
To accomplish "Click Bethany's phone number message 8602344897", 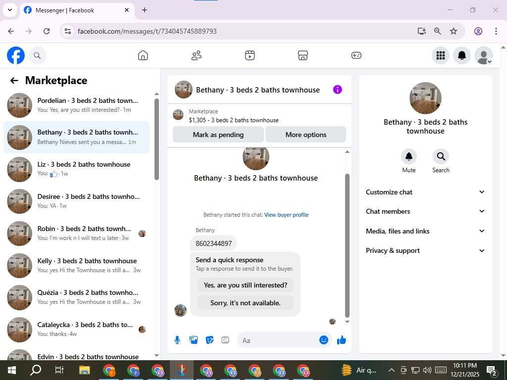I will [x=214, y=243].
